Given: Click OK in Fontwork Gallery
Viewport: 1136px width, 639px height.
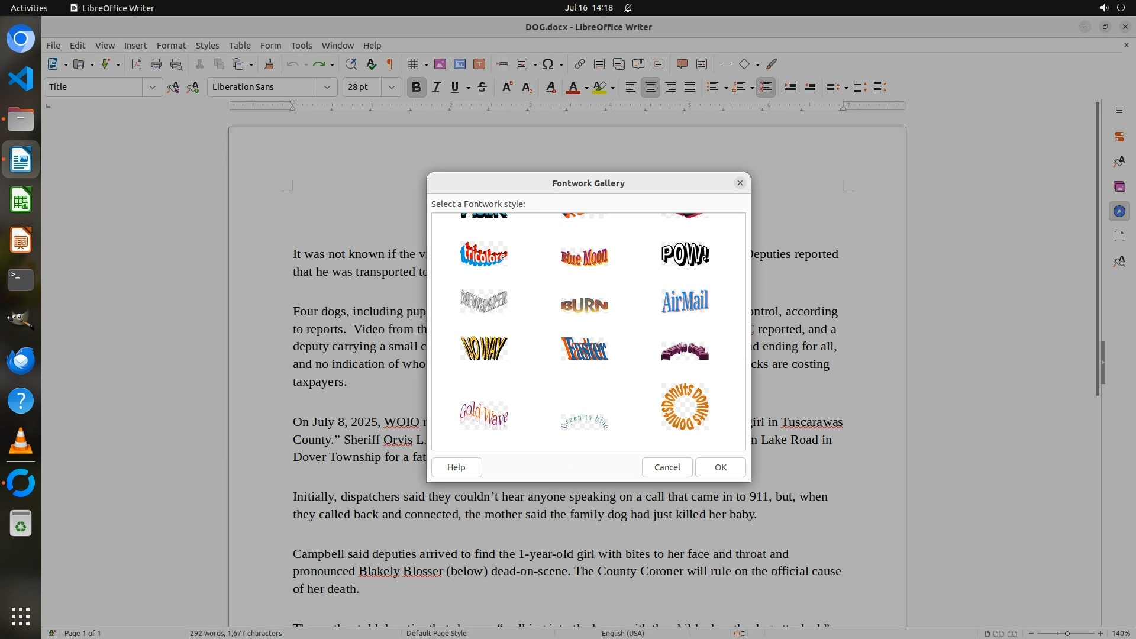Looking at the screenshot, I should [x=720, y=467].
